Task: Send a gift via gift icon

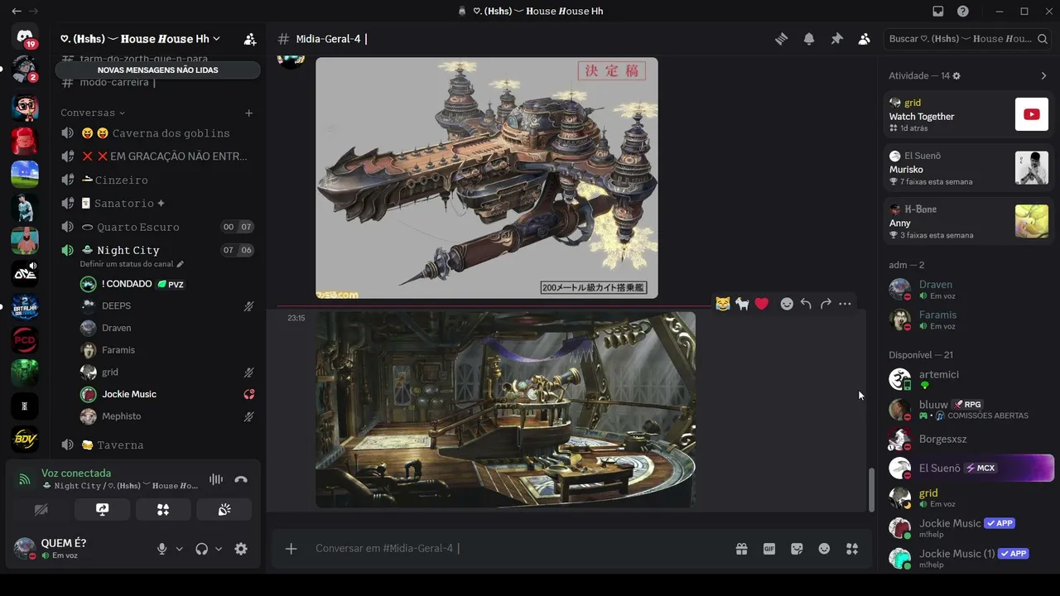Action: click(741, 549)
